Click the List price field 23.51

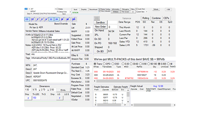pos(88,28)
